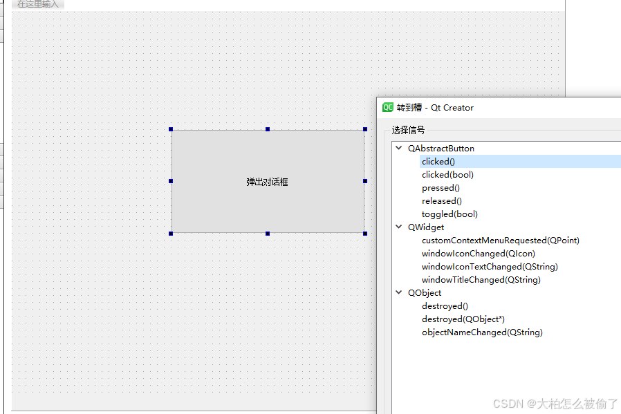The image size is (621, 414).
Task: Collapse the QObject signal group
Action: click(399, 292)
